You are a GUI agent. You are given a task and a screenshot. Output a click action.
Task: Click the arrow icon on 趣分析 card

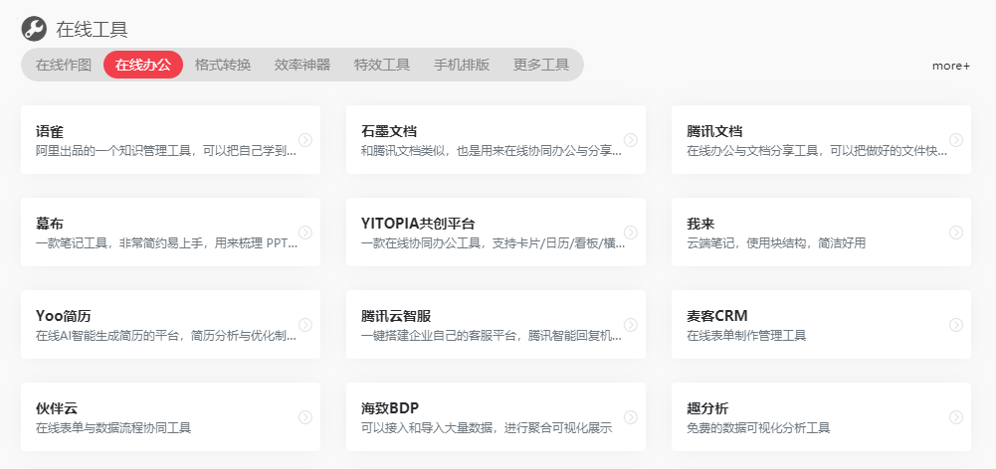coord(956,417)
